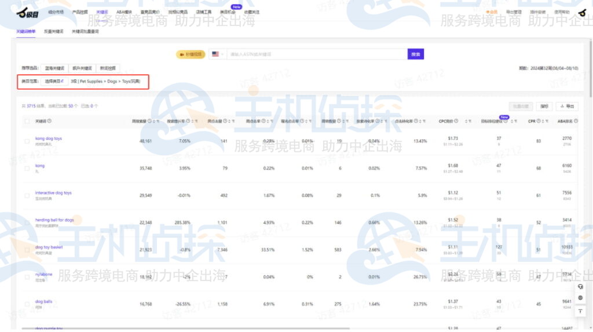The width and height of the screenshot is (593, 332).
Task: Open the US flag marketplace dropdown
Action: pyautogui.click(x=218, y=54)
